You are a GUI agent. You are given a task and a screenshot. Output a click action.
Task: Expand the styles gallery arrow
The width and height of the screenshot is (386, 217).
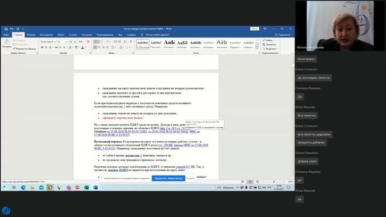[x=257, y=48]
